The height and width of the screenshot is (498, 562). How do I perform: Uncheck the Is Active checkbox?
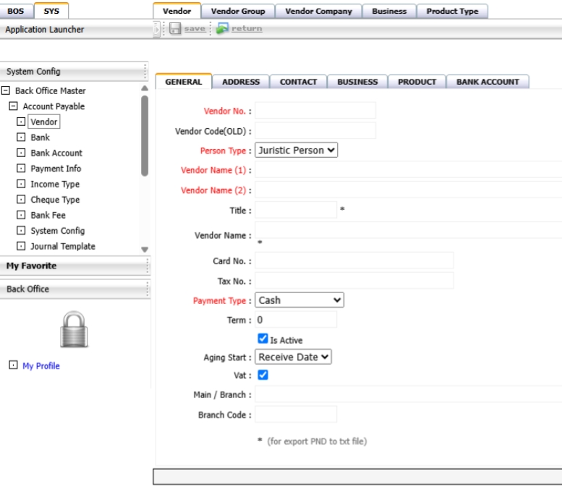pyautogui.click(x=263, y=339)
